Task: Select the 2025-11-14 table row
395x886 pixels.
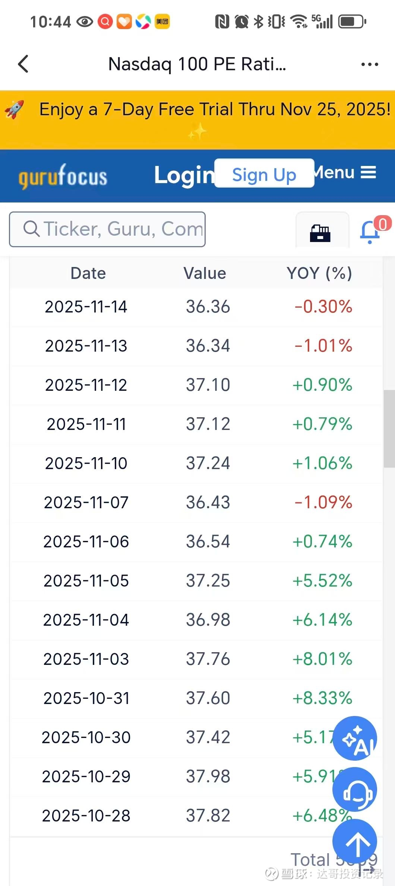Action: coord(197,307)
